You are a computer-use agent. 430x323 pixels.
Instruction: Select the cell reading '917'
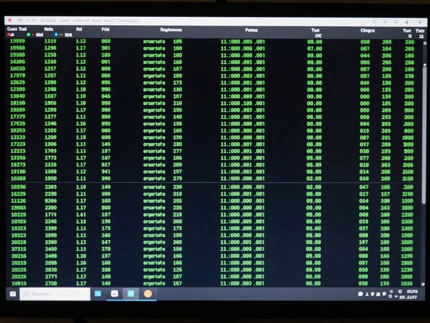(106, 165)
